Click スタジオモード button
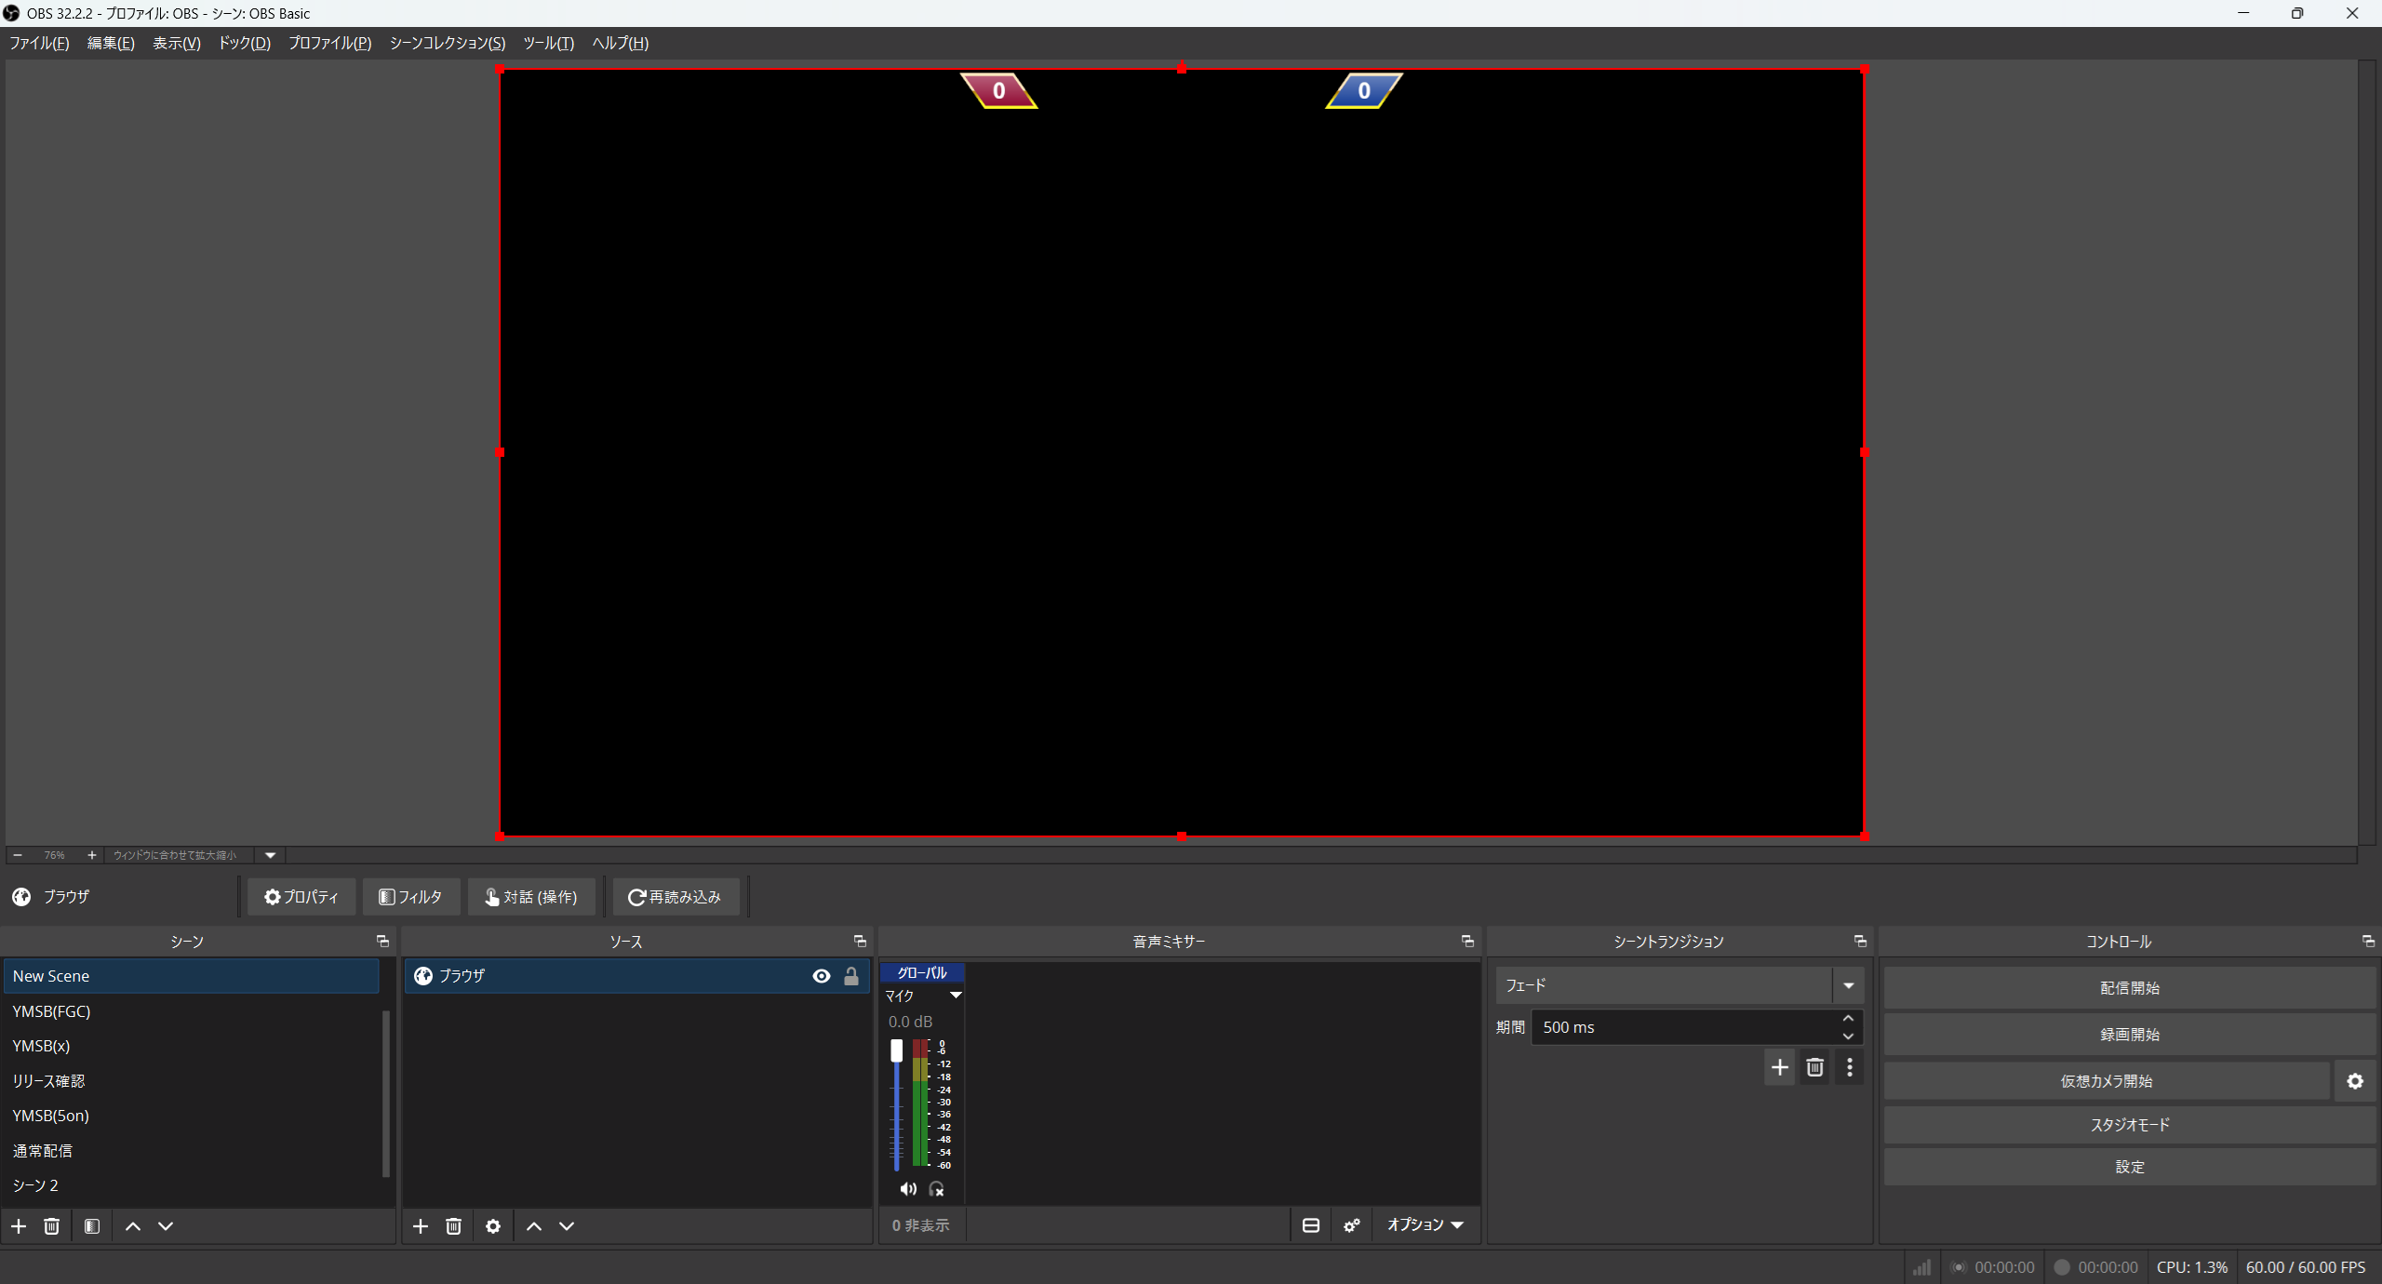The image size is (2382, 1284). [x=2130, y=1125]
